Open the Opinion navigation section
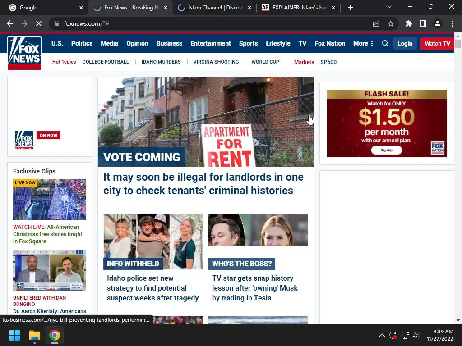The height and width of the screenshot is (346, 462). [137, 44]
